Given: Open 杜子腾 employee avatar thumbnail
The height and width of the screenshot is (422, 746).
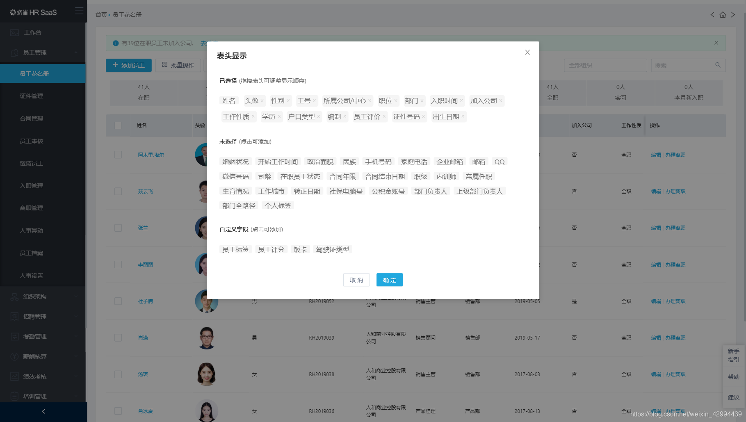Looking at the screenshot, I should [x=206, y=301].
